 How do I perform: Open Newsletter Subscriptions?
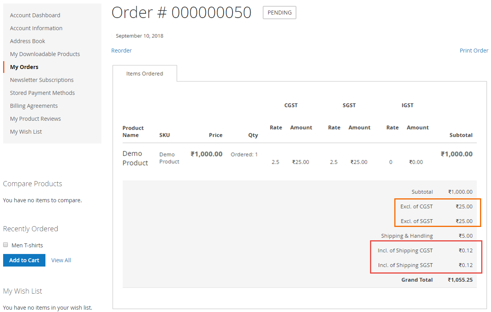[42, 80]
